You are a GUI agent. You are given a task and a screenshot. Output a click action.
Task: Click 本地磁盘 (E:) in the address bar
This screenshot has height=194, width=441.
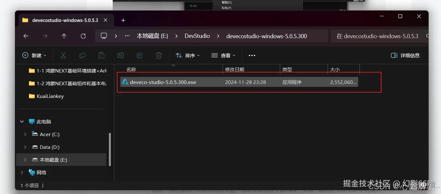coord(153,36)
